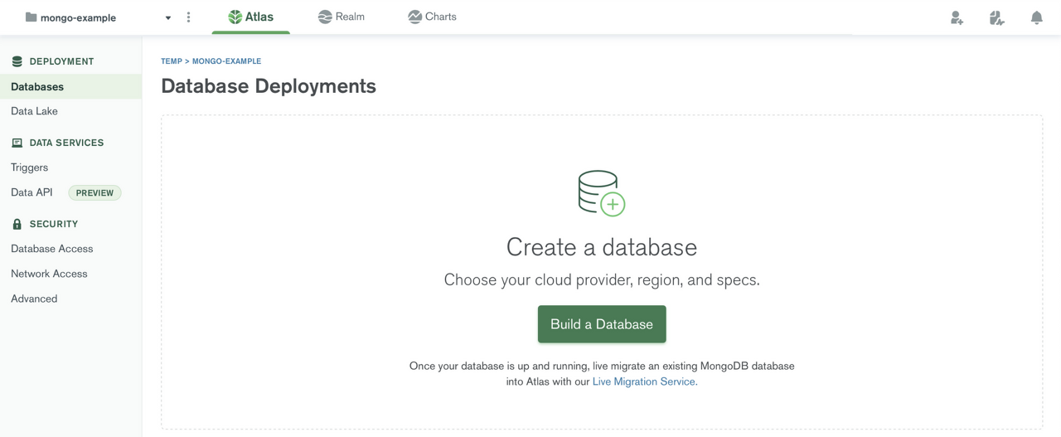1061x437 pixels.
Task: Click the folder icon beside mongo-example
Action: point(31,17)
